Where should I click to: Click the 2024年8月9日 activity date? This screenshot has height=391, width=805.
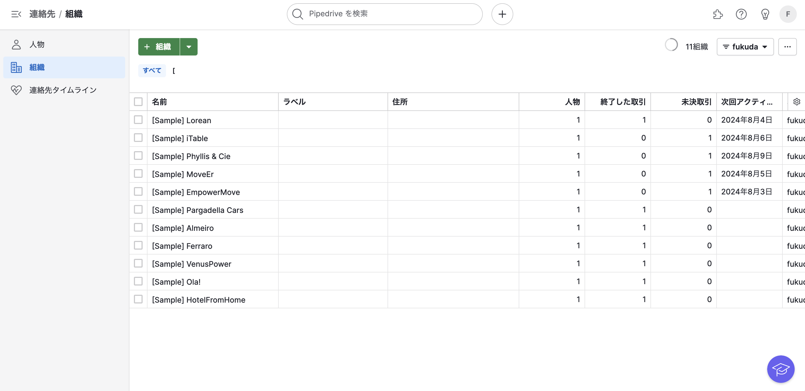746,156
